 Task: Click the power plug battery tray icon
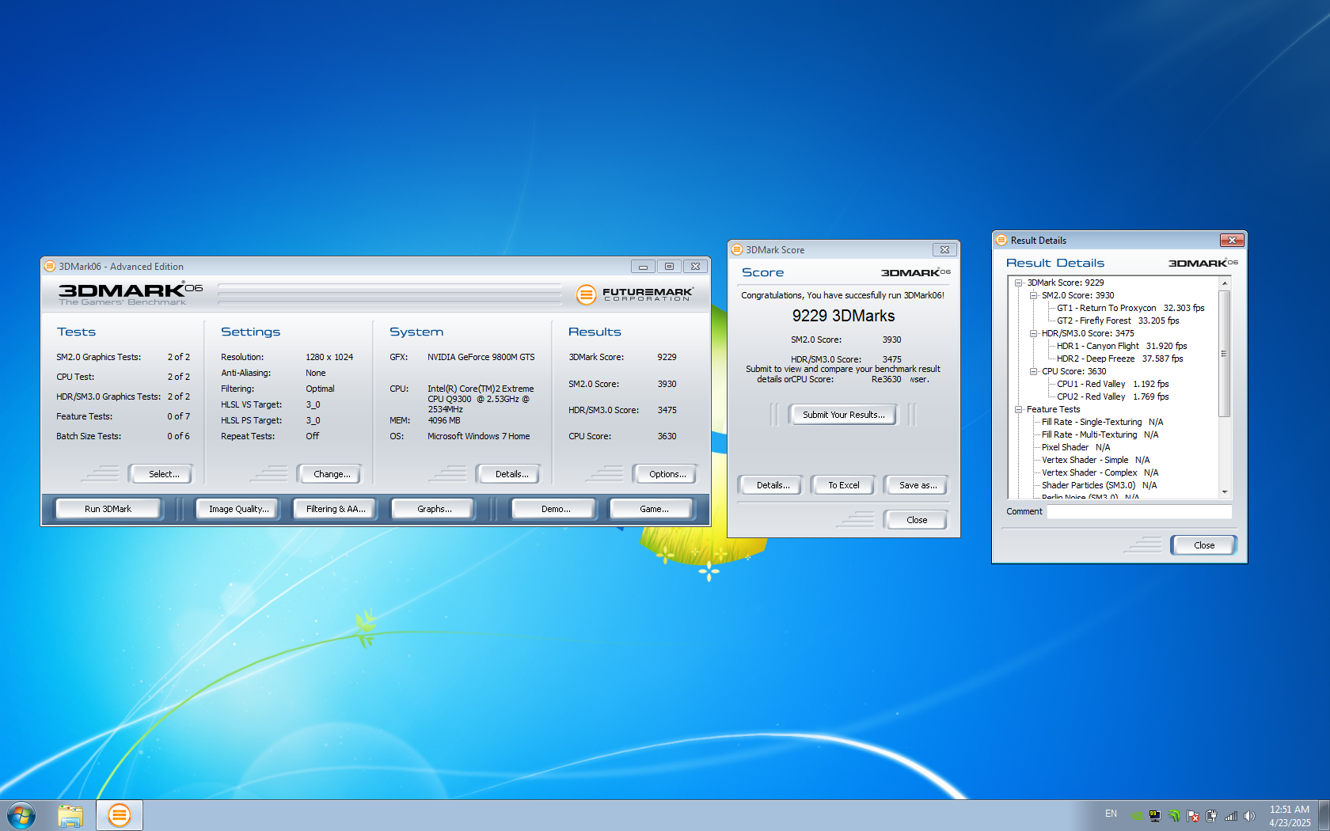1211,815
